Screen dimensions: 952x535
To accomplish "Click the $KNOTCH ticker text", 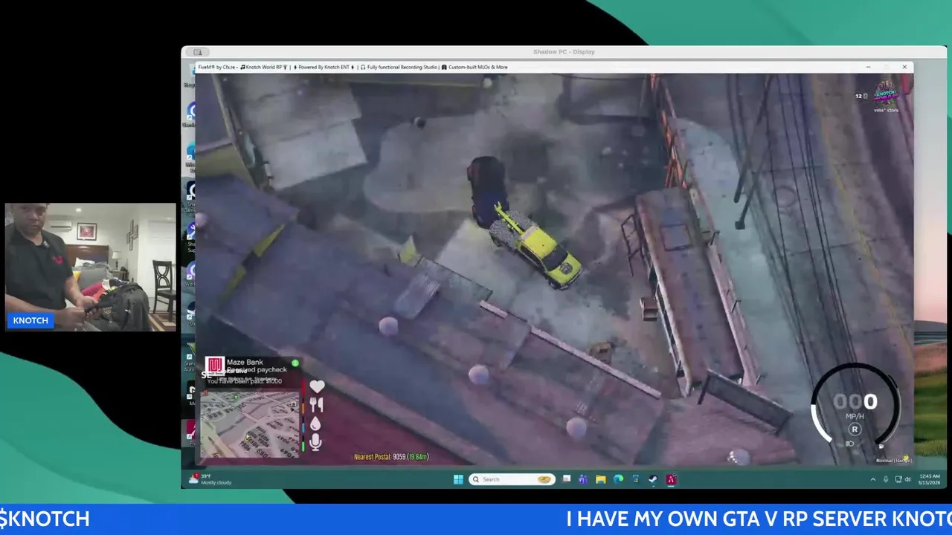I will click(45, 519).
